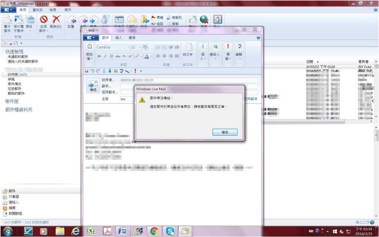
Task: Click paperclip attach icon in compose quick toolbar
Action: (104, 71)
